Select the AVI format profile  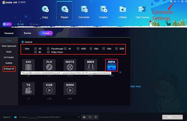pyautogui.click(x=28, y=65)
